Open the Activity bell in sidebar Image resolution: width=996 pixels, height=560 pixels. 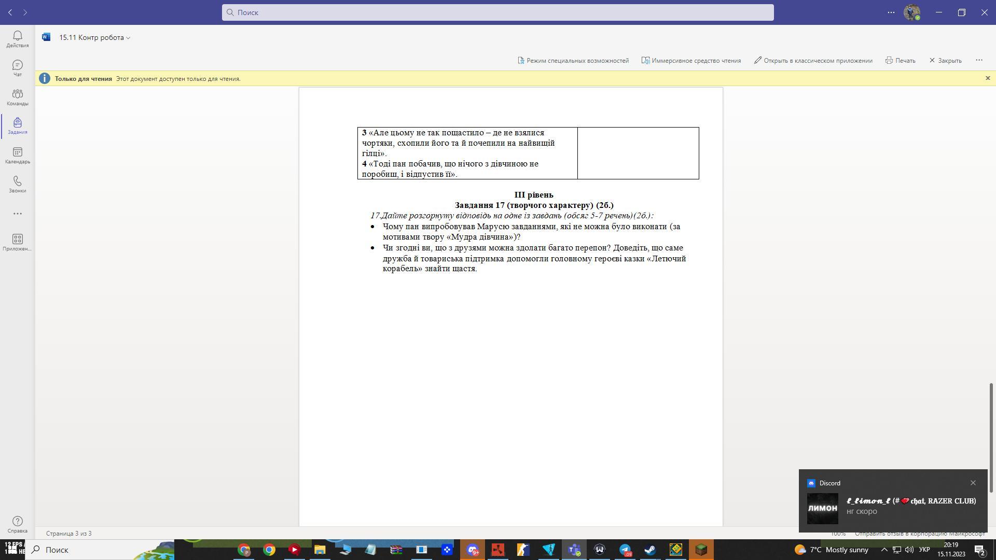tap(17, 38)
